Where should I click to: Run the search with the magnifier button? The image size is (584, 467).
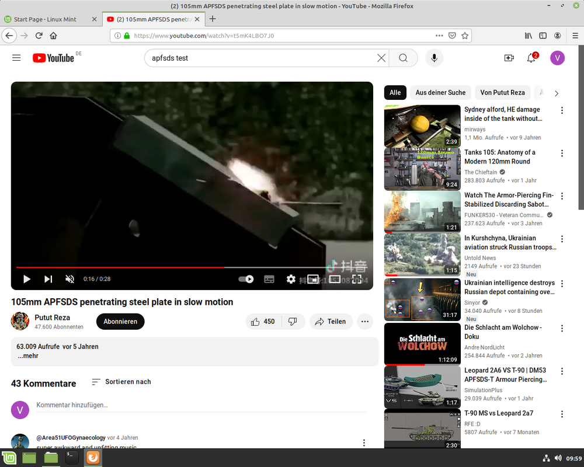[x=403, y=58]
